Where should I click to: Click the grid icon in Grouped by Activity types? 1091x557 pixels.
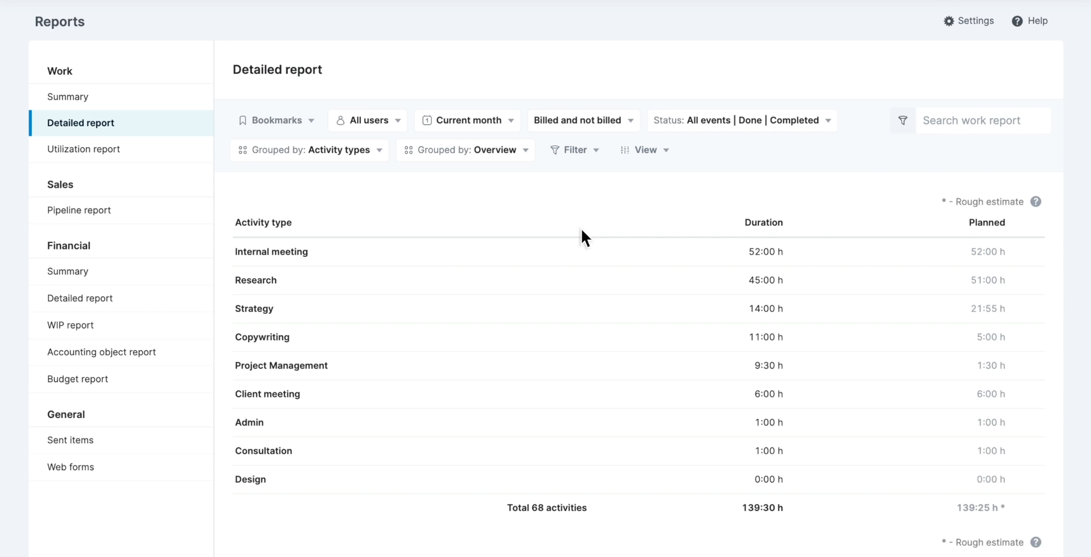click(243, 150)
